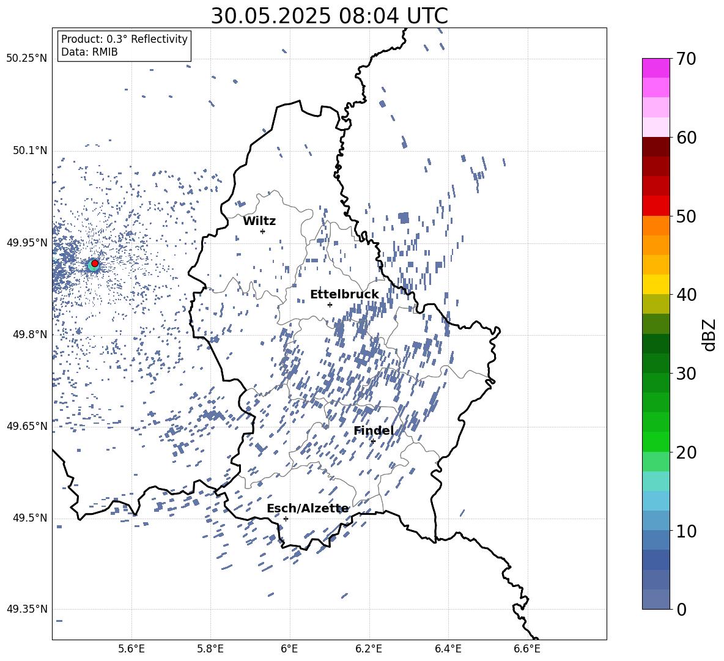The height and width of the screenshot is (661, 724).
Task: Click the Esch/Alzette station cross marker
Action: [286, 519]
